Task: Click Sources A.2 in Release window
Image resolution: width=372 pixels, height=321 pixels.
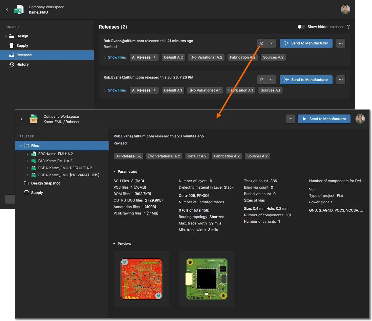Action: pos(257,156)
